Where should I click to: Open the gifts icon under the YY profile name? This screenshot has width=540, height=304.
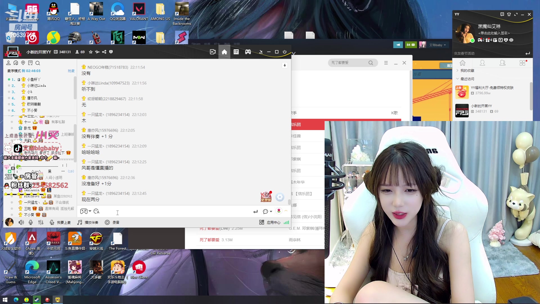pos(487,40)
